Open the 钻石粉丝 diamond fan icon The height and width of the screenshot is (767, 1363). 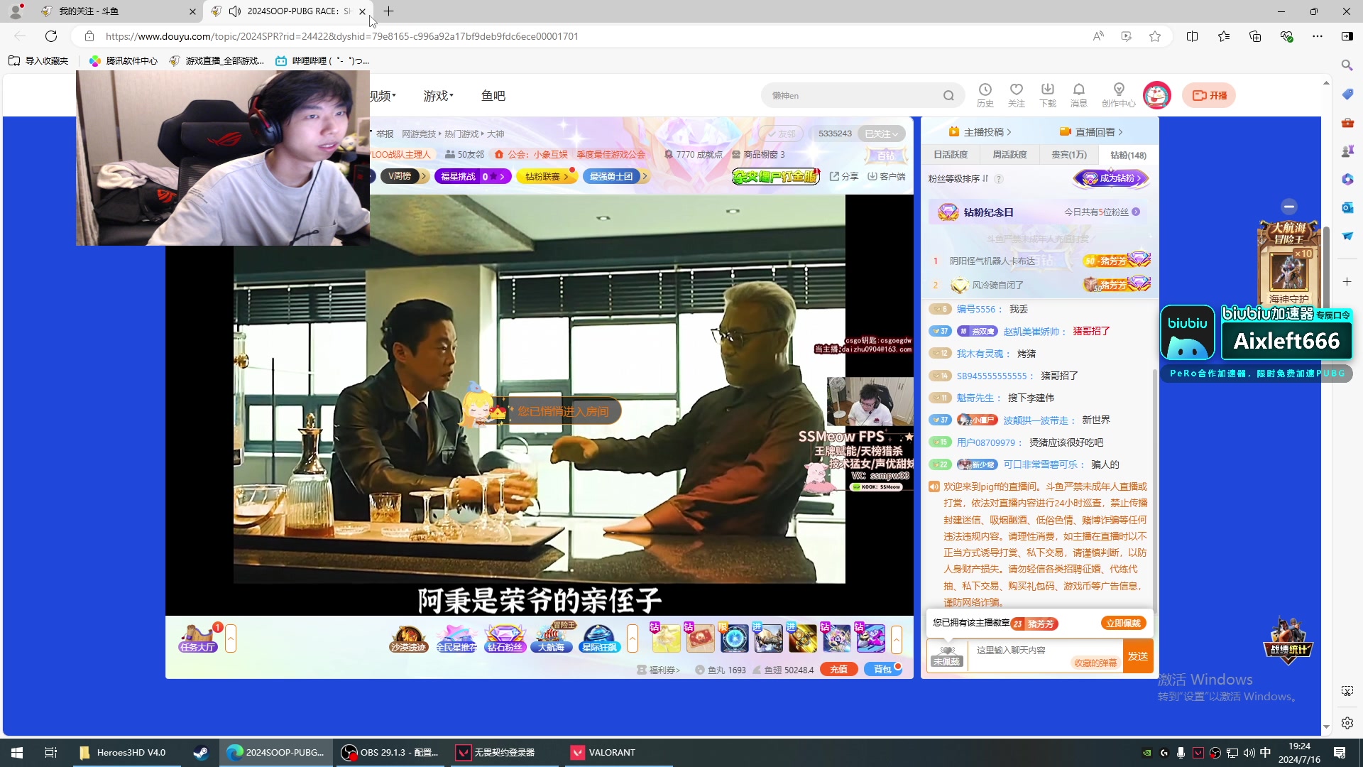click(505, 638)
